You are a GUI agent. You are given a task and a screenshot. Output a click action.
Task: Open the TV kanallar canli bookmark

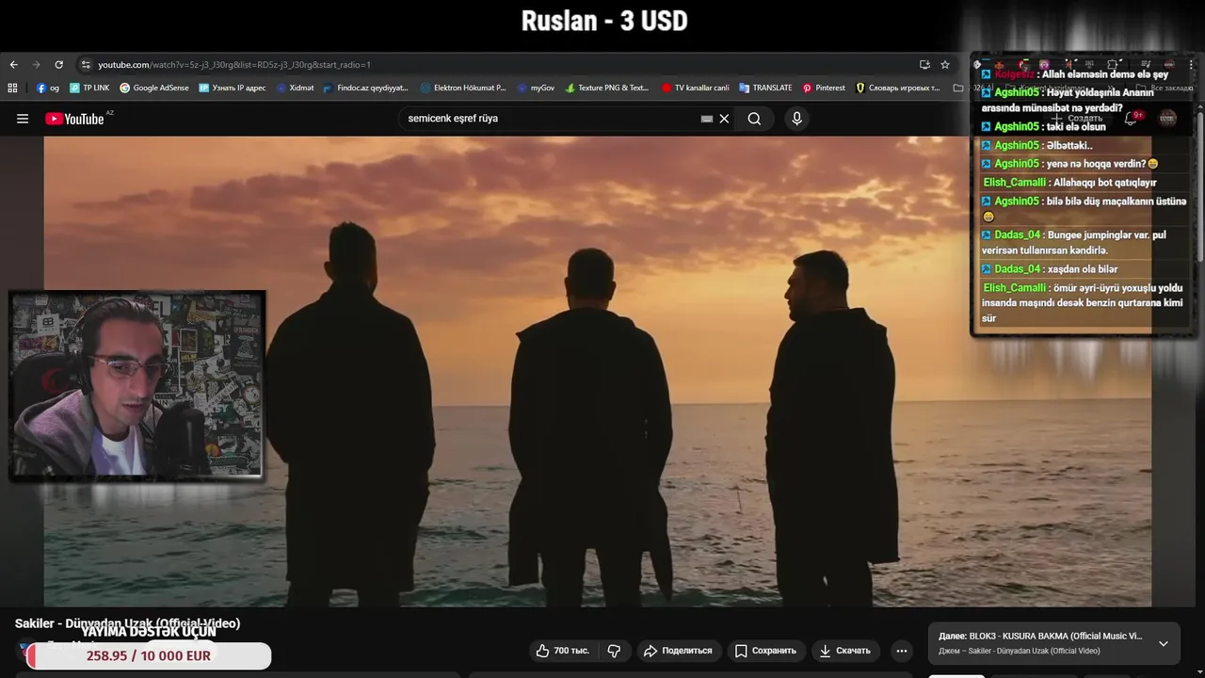click(x=696, y=88)
